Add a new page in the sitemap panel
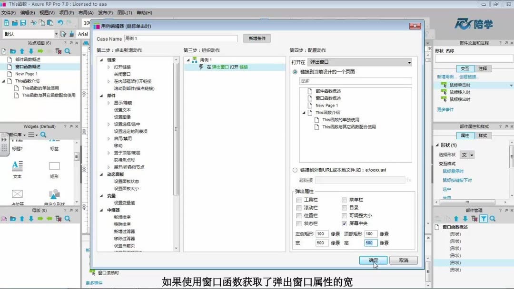This screenshot has height=289, width=514. [5, 50]
